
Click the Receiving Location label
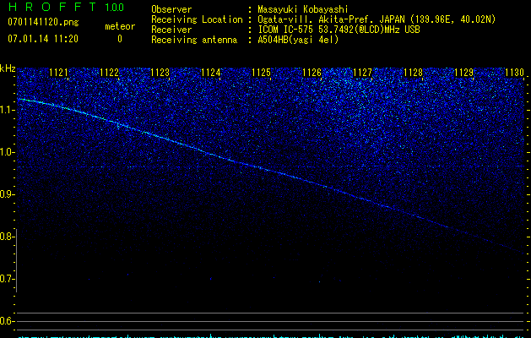point(197,19)
